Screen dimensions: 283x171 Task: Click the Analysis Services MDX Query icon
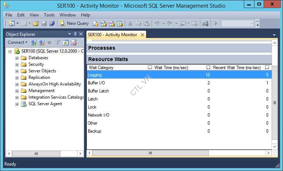[104, 23]
